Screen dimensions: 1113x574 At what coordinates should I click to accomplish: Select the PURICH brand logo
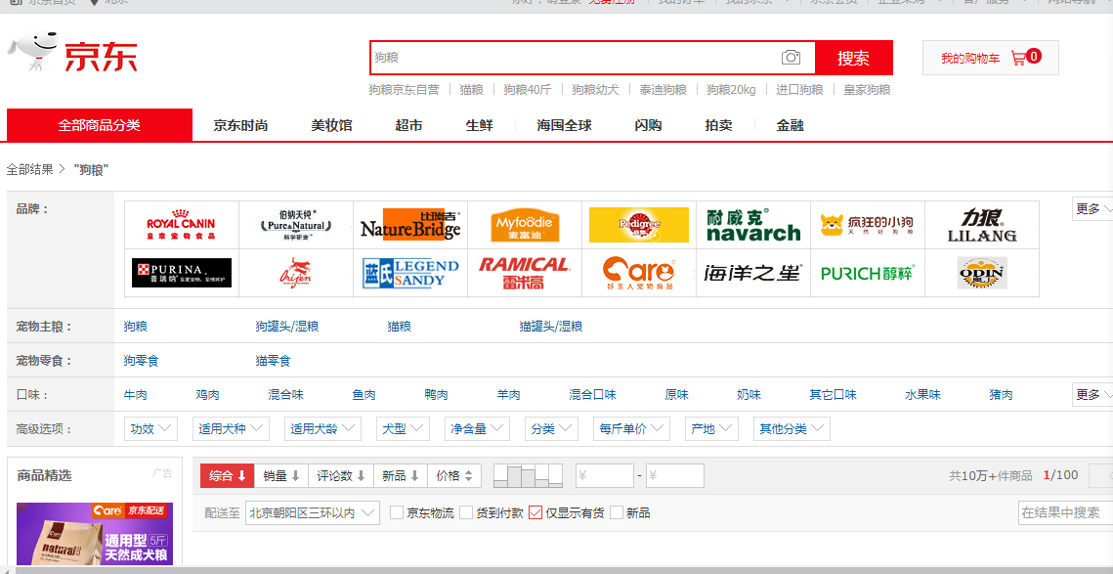pos(868,273)
